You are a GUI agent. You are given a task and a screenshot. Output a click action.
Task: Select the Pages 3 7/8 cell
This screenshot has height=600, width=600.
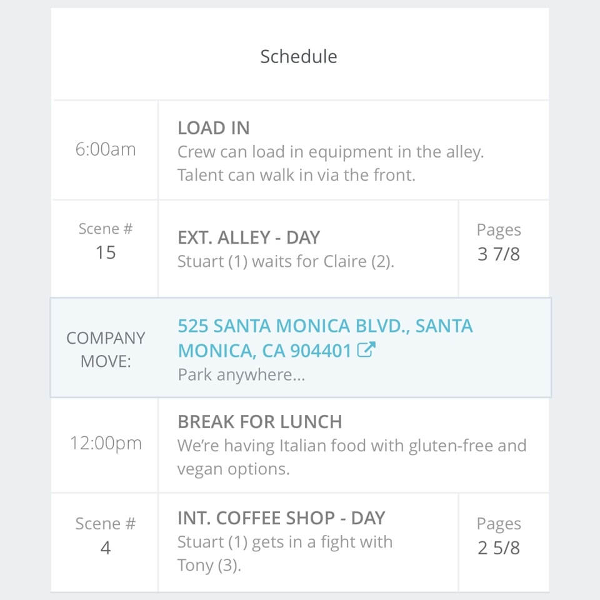(498, 242)
